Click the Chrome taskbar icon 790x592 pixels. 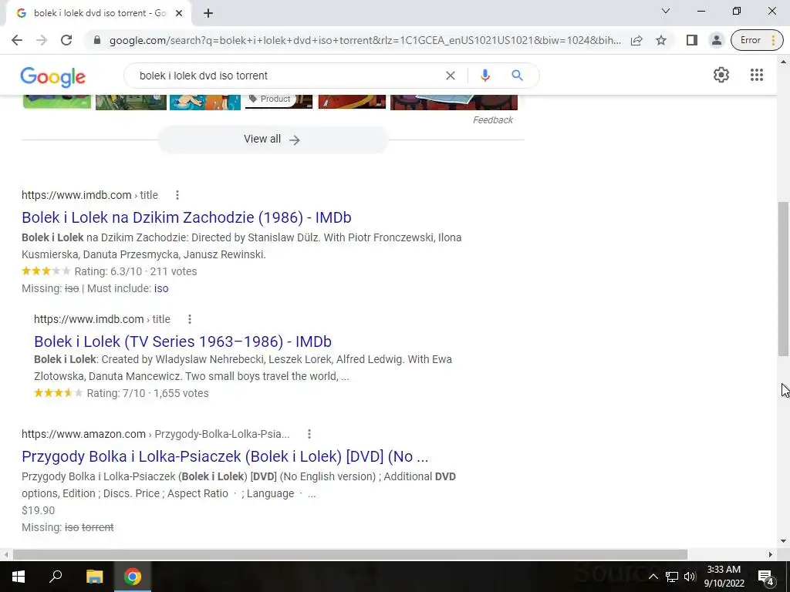pyautogui.click(x=133, y=577)
